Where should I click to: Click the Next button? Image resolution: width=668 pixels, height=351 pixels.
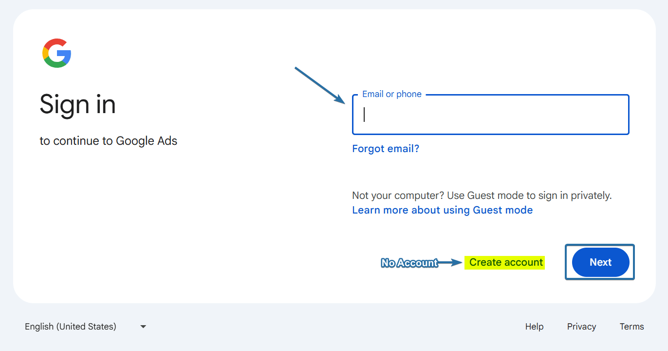coord(600,262)
